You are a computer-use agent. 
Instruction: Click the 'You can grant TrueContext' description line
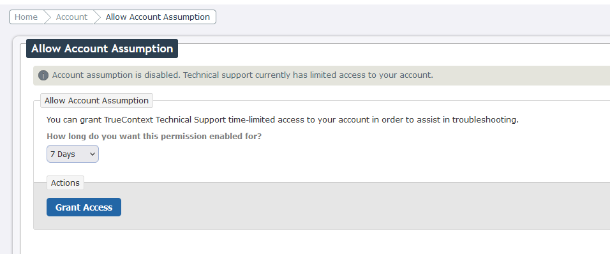tap(283, 120)
